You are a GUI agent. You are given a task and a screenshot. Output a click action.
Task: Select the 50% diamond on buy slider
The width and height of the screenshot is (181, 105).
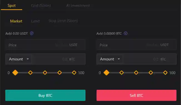tap(45, 73)
